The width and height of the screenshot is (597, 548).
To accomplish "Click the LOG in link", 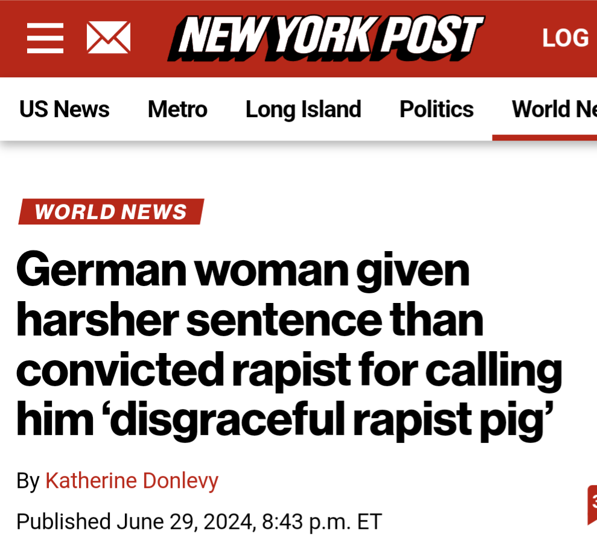I will [x=566, y=37].
